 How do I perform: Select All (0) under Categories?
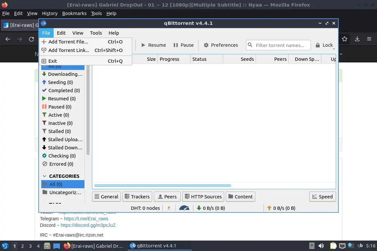tap(63, 184)
